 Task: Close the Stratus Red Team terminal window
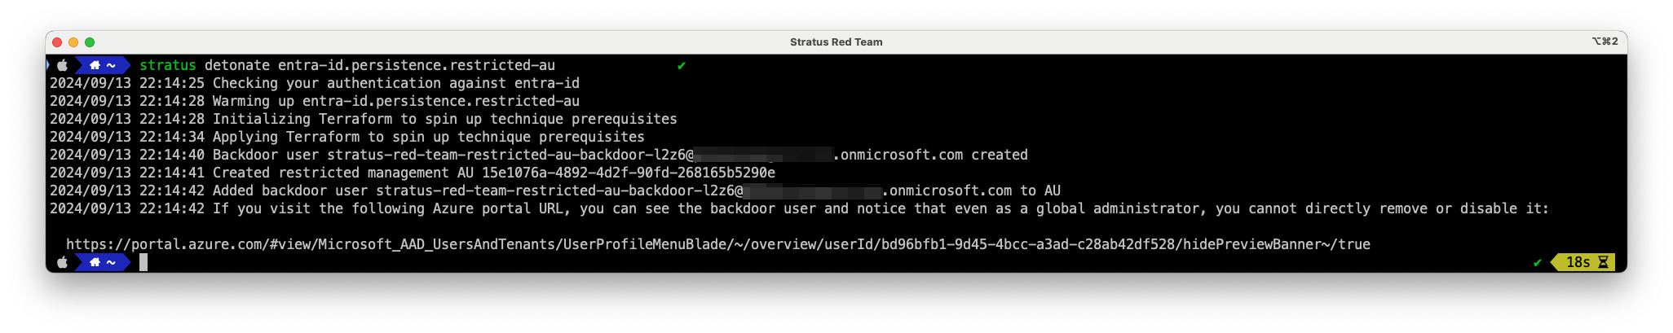click(x=57, y=42)
